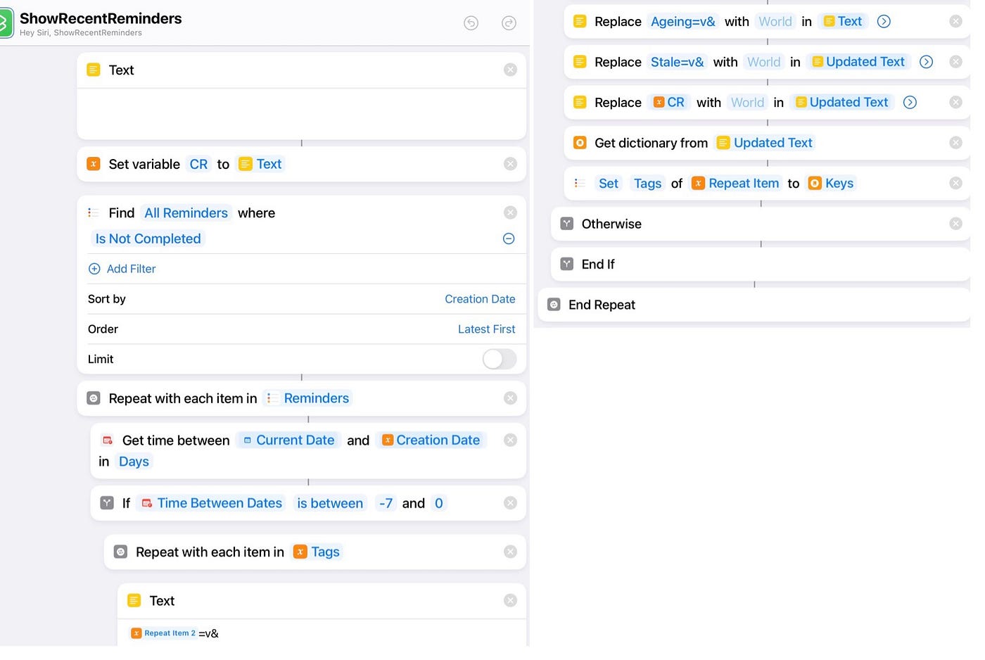Viewport: 985px width, 660px height.
Task: Click Updated Text token in Replace Stale action
Action: point(858,62)
